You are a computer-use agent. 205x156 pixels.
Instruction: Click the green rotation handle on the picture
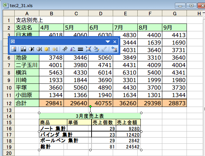tap(90, 107)
